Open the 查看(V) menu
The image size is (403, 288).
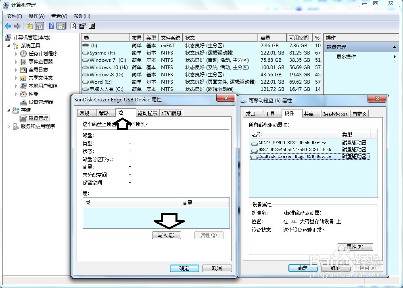(59, 16)
